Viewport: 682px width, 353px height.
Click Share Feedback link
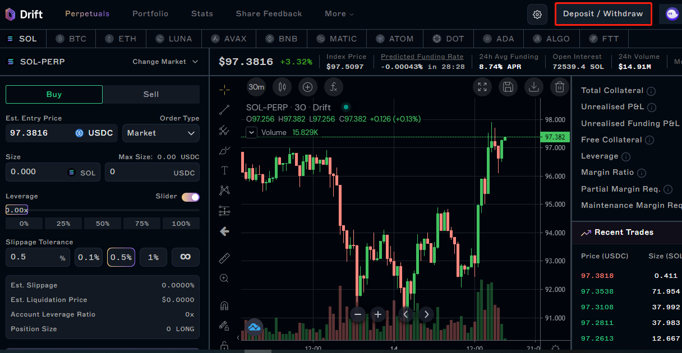[x=269, y=14]
